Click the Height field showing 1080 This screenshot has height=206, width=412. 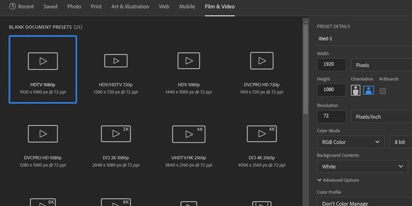point(331,90)
